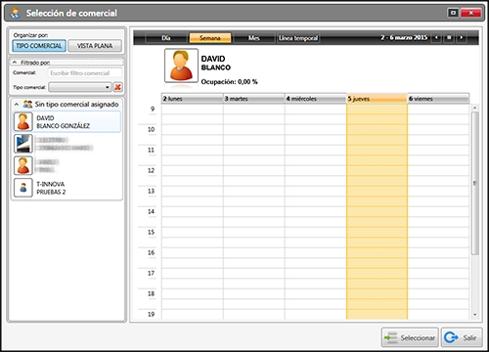489x352 pixels.
Task: Go to next week arrow
Action: [461, 38]
